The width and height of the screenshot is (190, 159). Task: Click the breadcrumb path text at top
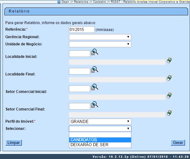[126, 2]
